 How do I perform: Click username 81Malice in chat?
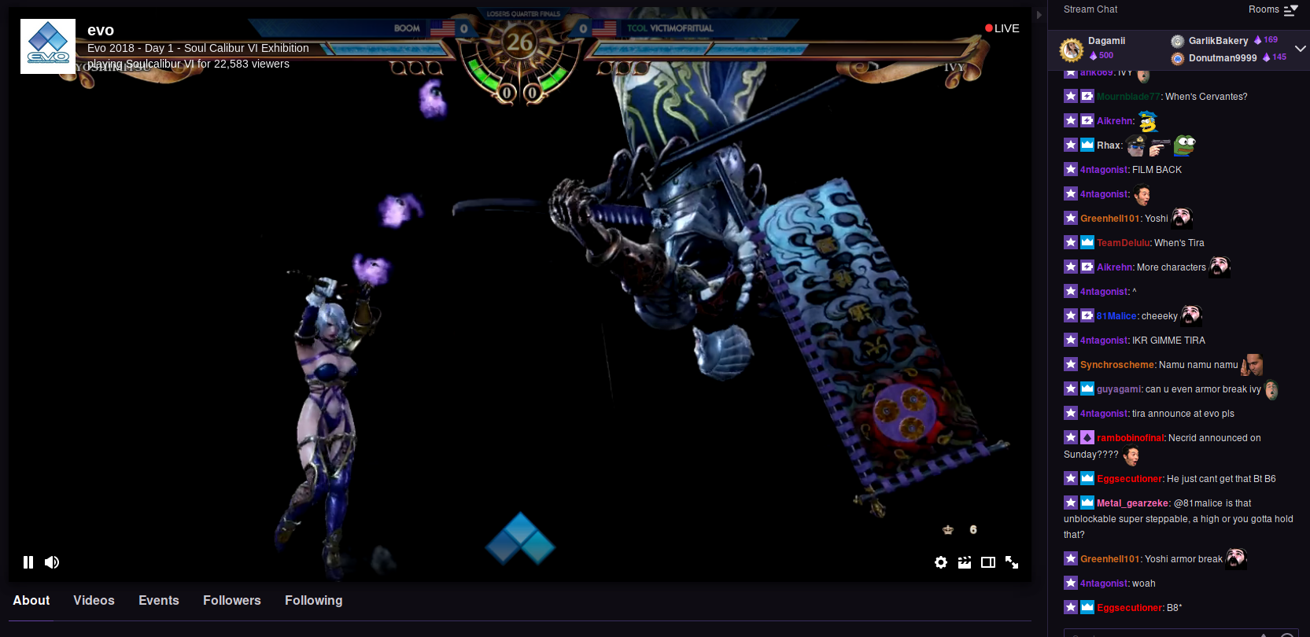click(x=1116, y=316)
